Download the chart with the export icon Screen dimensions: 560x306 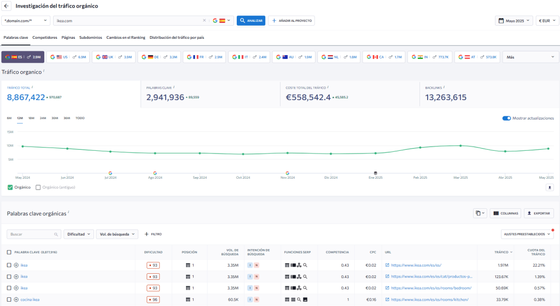coord(550,187)
